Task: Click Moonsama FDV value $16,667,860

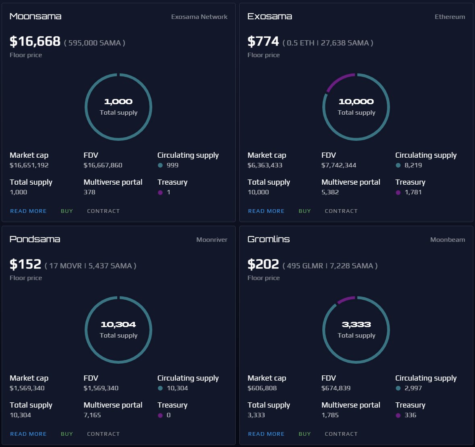Action: click(x=103, y=165)
